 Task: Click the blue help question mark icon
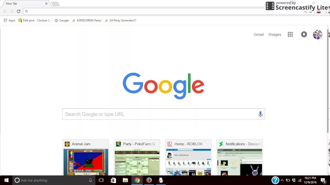pyautogui.click(x=275, y=180)
